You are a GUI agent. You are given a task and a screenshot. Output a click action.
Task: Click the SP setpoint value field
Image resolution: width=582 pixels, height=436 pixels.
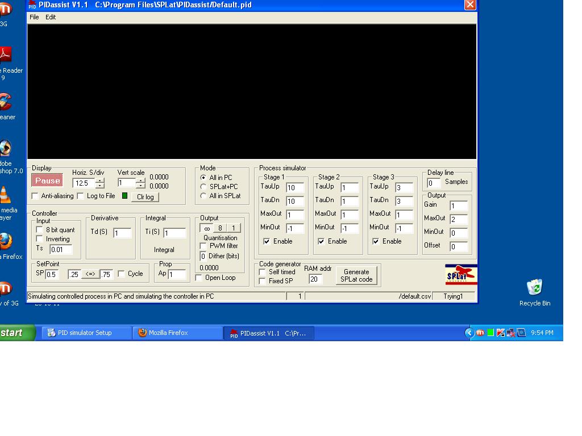point(52,274)
